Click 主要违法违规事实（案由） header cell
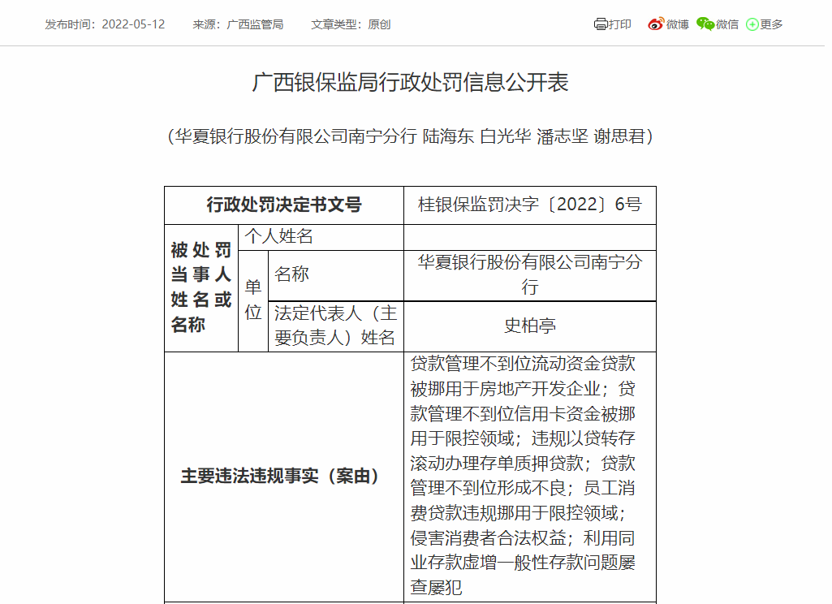Screen dimensions: 832x604 [x=284, y=476]
